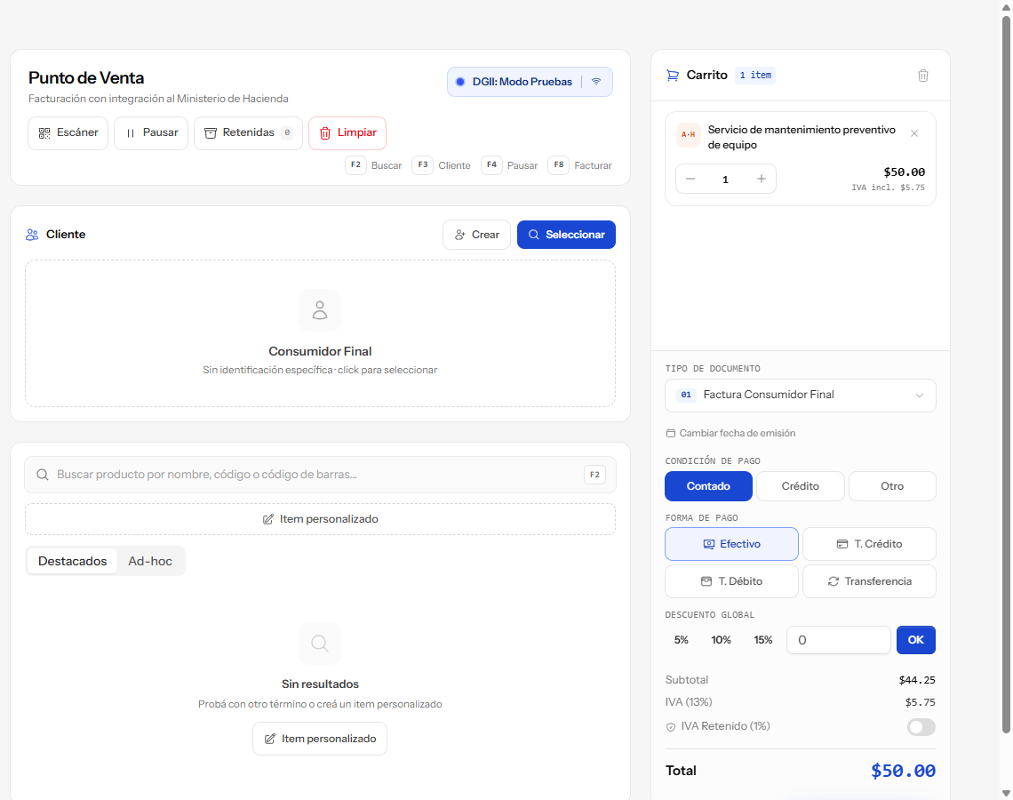Click the magnifier icon above Sin resultados
The height and width of the screenshot is (800, 1013).
tap(320, 644)
